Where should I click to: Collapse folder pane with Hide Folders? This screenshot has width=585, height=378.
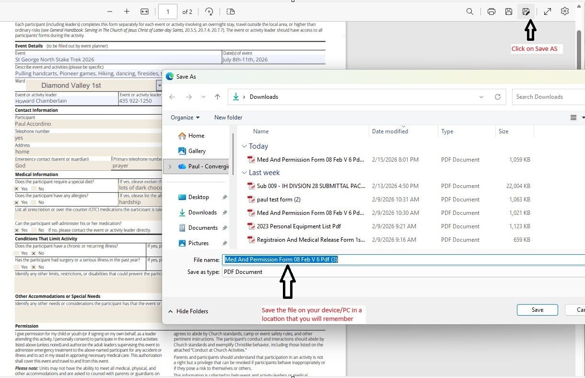pos(188,311)
